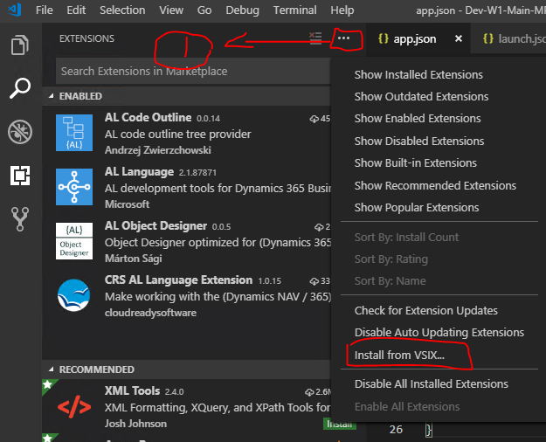
Task: Open the File menu
Action: [45, 10]
